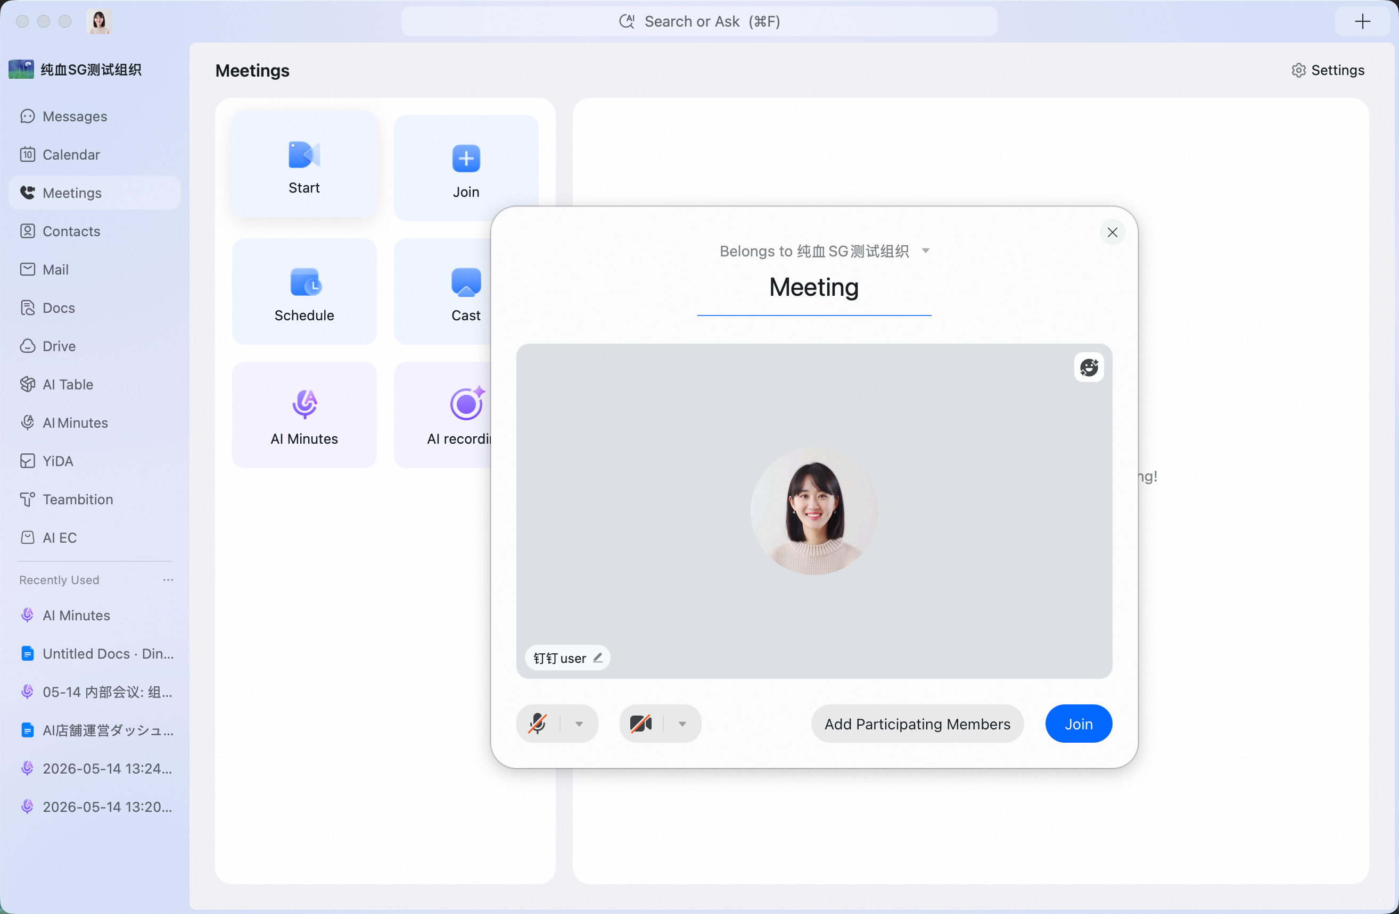Click the Join meeting plus icon
This screenshot has width=1399, height=914.
pos(466,159)
